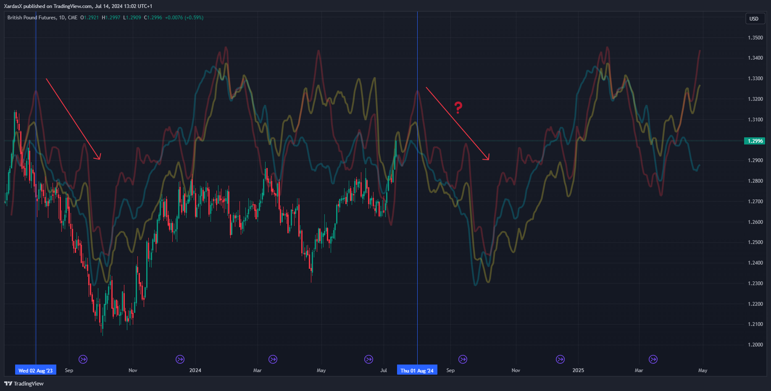Viewport: 771px width, 391px height.
Task: Click contract roll icon just after Sep 2024
Action: click(x=463, y=359)
